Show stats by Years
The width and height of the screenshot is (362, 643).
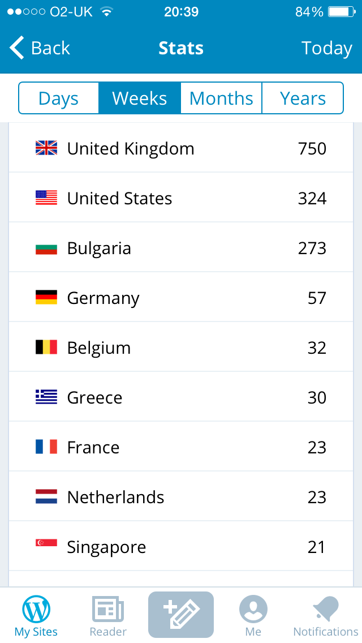(x=303, y=98)
